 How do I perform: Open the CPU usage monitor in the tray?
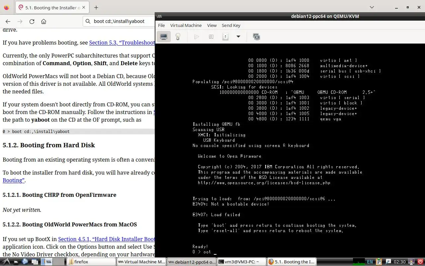coord(358,262)
